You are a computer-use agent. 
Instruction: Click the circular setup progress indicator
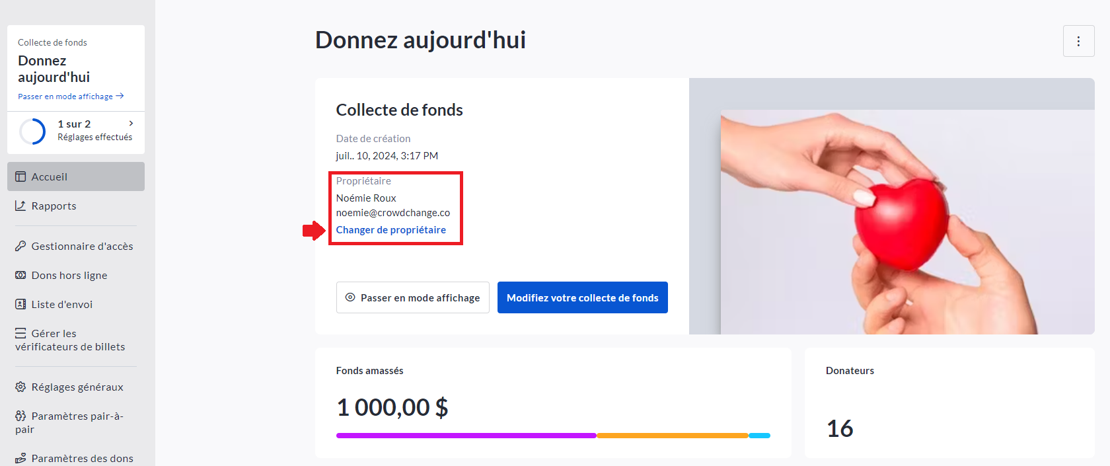tap(32, 131)
